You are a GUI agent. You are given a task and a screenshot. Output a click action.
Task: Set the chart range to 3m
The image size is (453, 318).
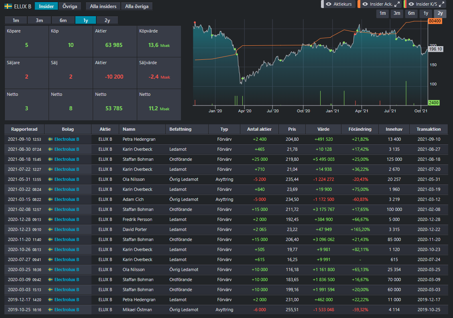pyautogui.click(x=397, y=13)
